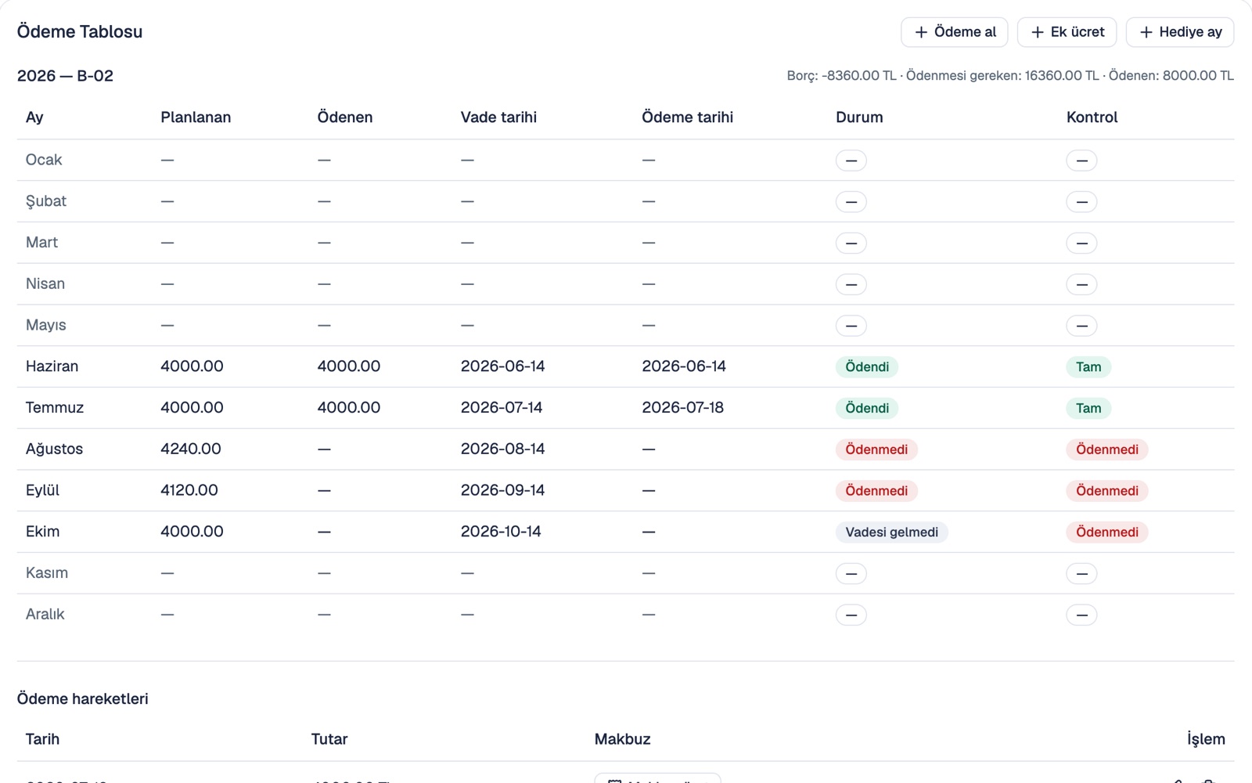Click the İşlem column header
1252x783 pixels.
click(1206, 739)
